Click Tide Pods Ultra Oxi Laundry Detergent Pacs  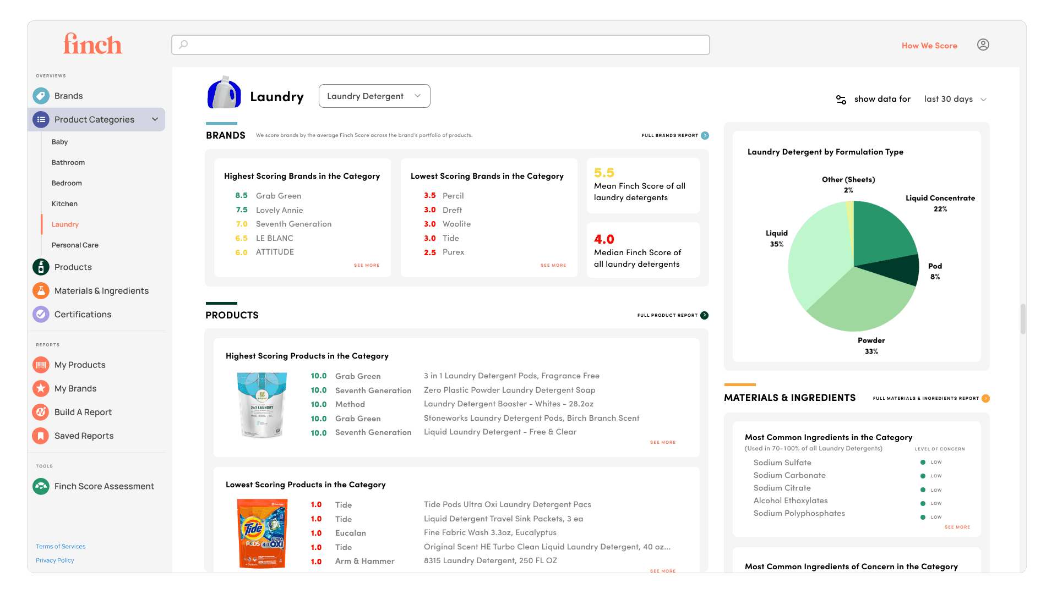pos(508,504)
